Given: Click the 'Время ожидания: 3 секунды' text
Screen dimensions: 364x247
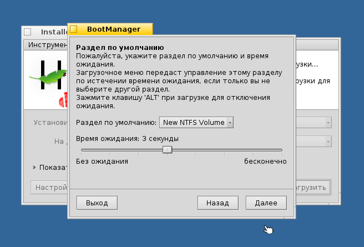Looking at the screenshot, I should point(127,139).
